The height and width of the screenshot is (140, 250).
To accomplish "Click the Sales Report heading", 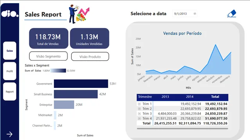I will coord(43,14).
